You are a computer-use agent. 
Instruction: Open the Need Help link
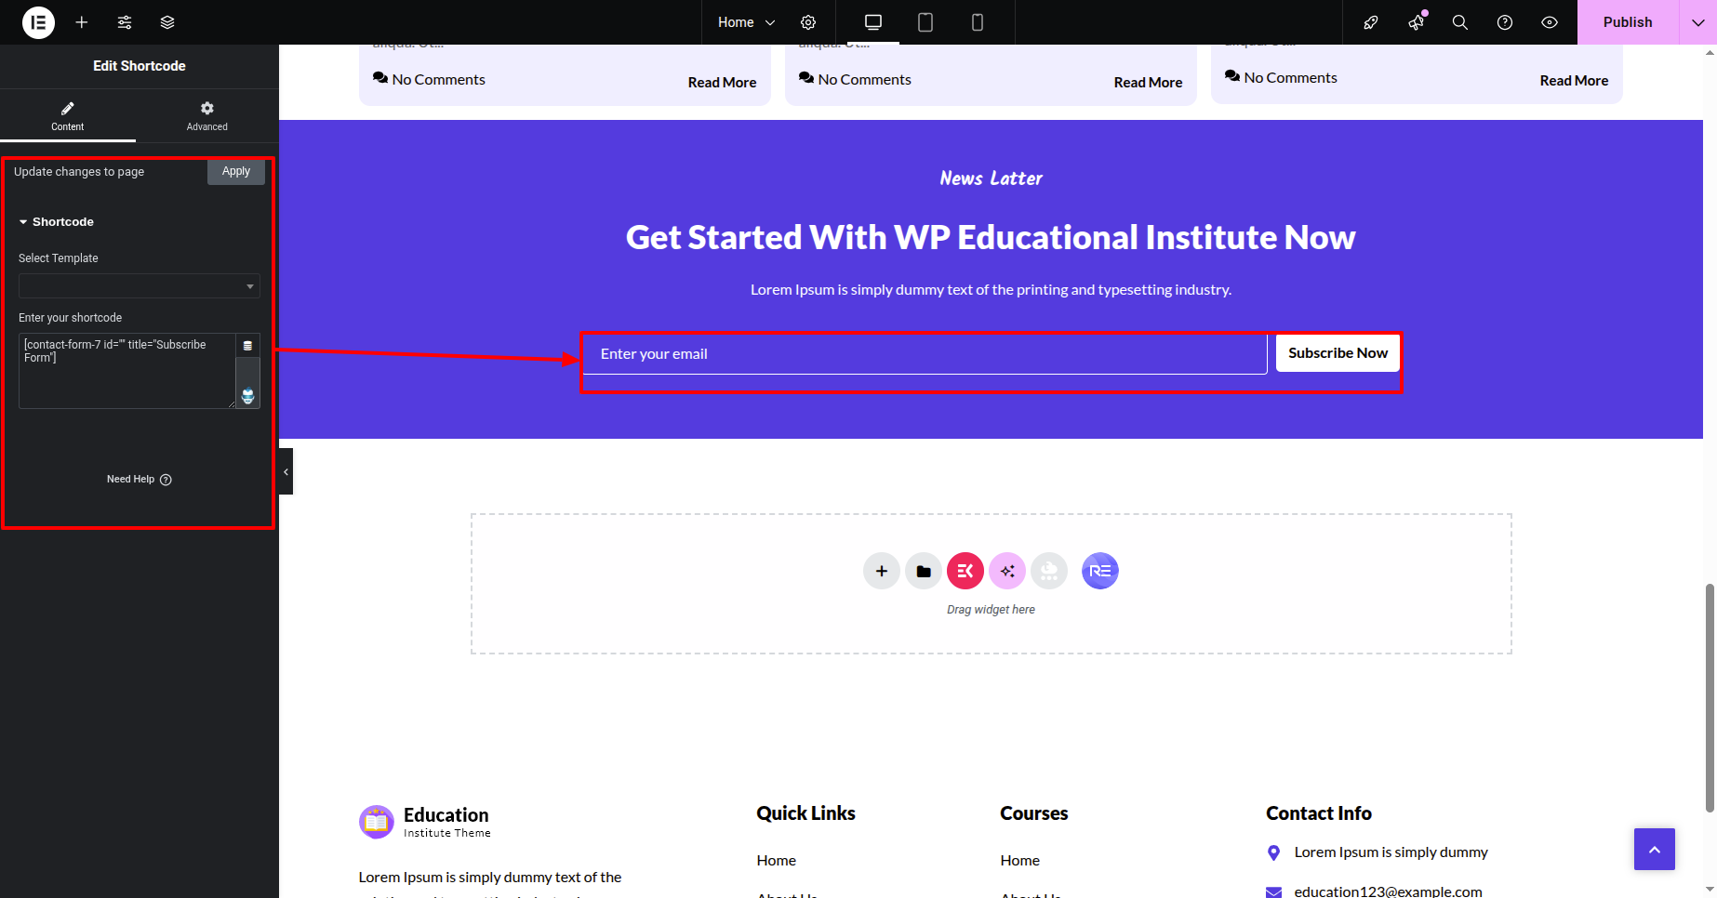tap(139, 480)
